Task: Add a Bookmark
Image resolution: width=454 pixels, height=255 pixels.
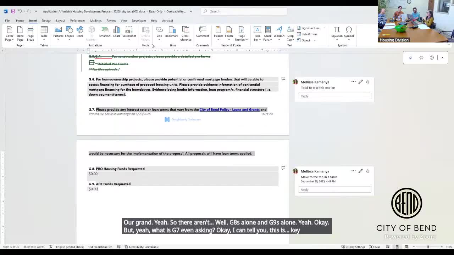Action: coord(172,32)
